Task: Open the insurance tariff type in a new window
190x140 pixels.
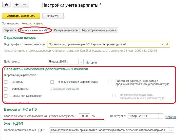Action: click(167, 44)
